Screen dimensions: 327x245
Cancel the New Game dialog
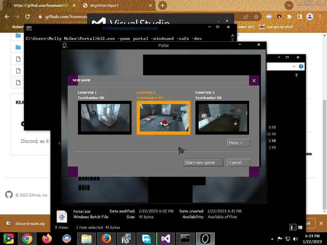238,162
